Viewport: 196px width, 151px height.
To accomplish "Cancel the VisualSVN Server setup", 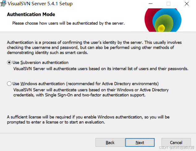I will coord(176,142).
